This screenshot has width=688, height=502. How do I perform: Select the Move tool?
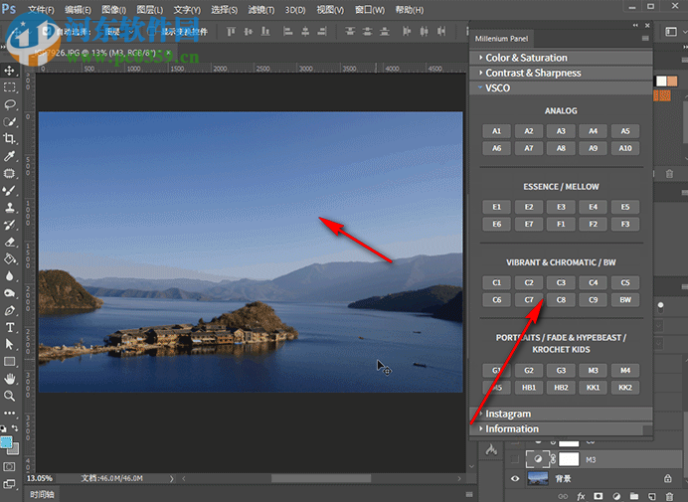pyautogui.click(x=10, y=71)
